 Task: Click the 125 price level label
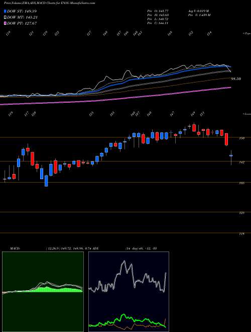[242, 213]
